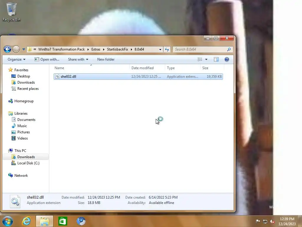Open the recent locations arrow beside Forward
Image resolution: width=302 pixels, height=227 pixels.
coord(24,49)
